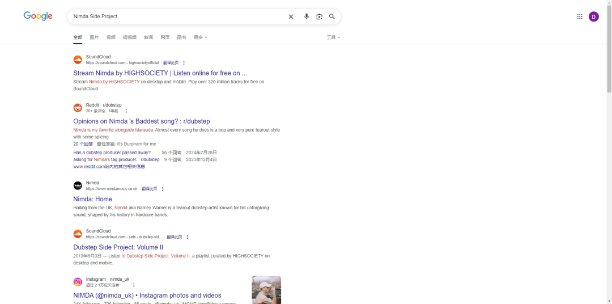Click the Reddit favicon icon

[78, 108]
